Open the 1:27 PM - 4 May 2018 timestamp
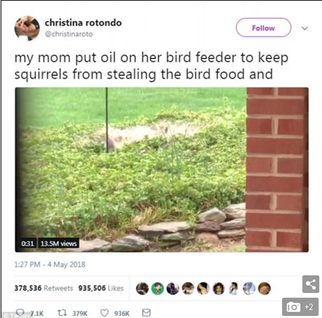 (50, 265)
